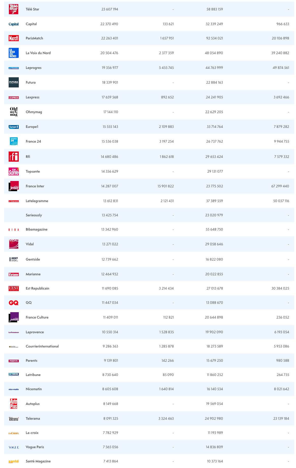Click the Auto Plus logo icon

click(13, 404)
